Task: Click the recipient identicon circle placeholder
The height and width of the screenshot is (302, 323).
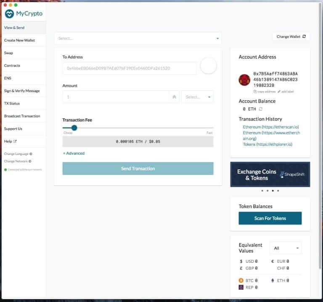Action: pyautogui.click(x=209, y=66)
